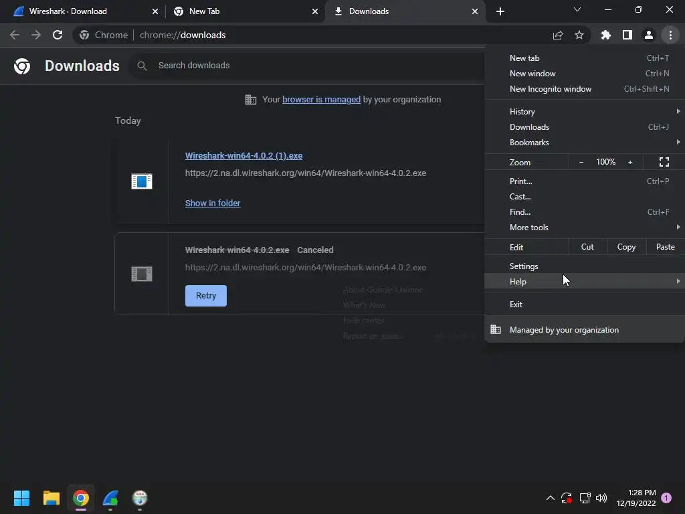Select Cast... menu item
This screenshot has height=514, width=685.
click(585, 197)
